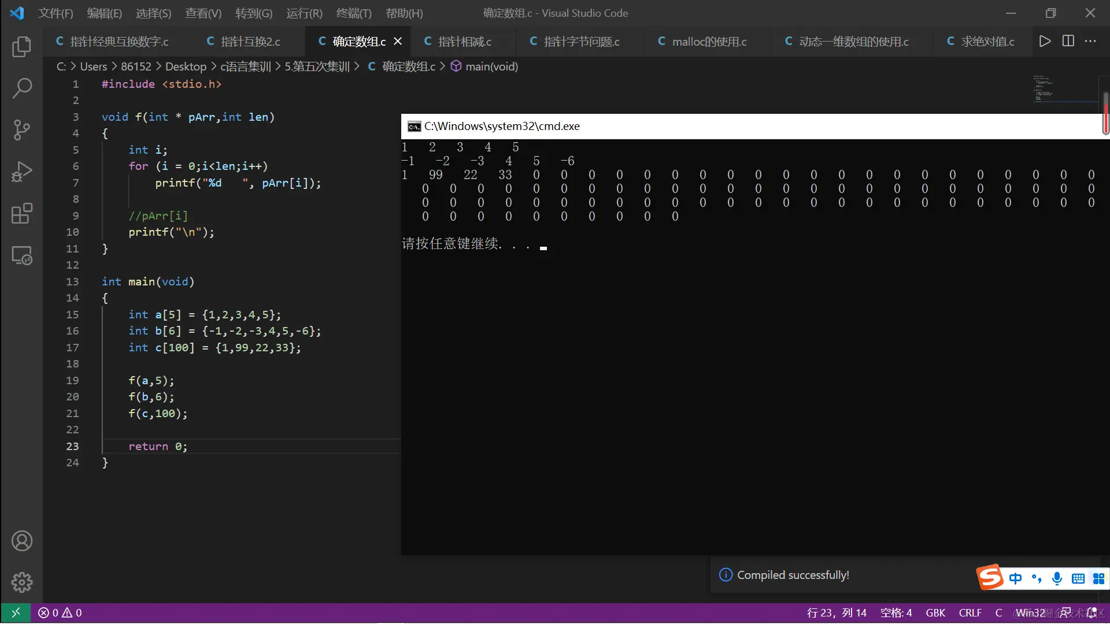Click the CRLF line ending selector
Viewport: 1110px width, 624px height.
970,612
